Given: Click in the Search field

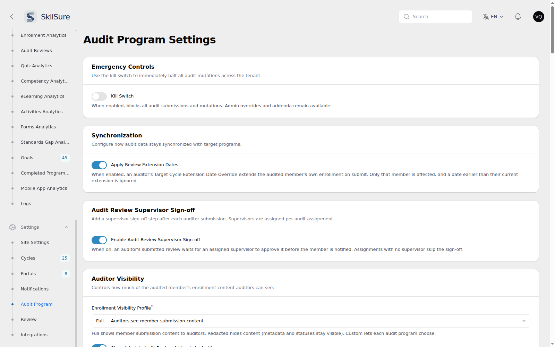Looking at the screenshot, I should point(436,17).
